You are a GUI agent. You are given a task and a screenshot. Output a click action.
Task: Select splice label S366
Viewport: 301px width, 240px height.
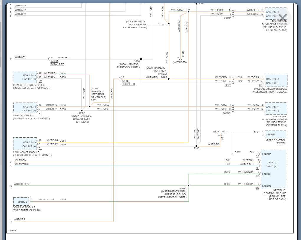(196, 148)
